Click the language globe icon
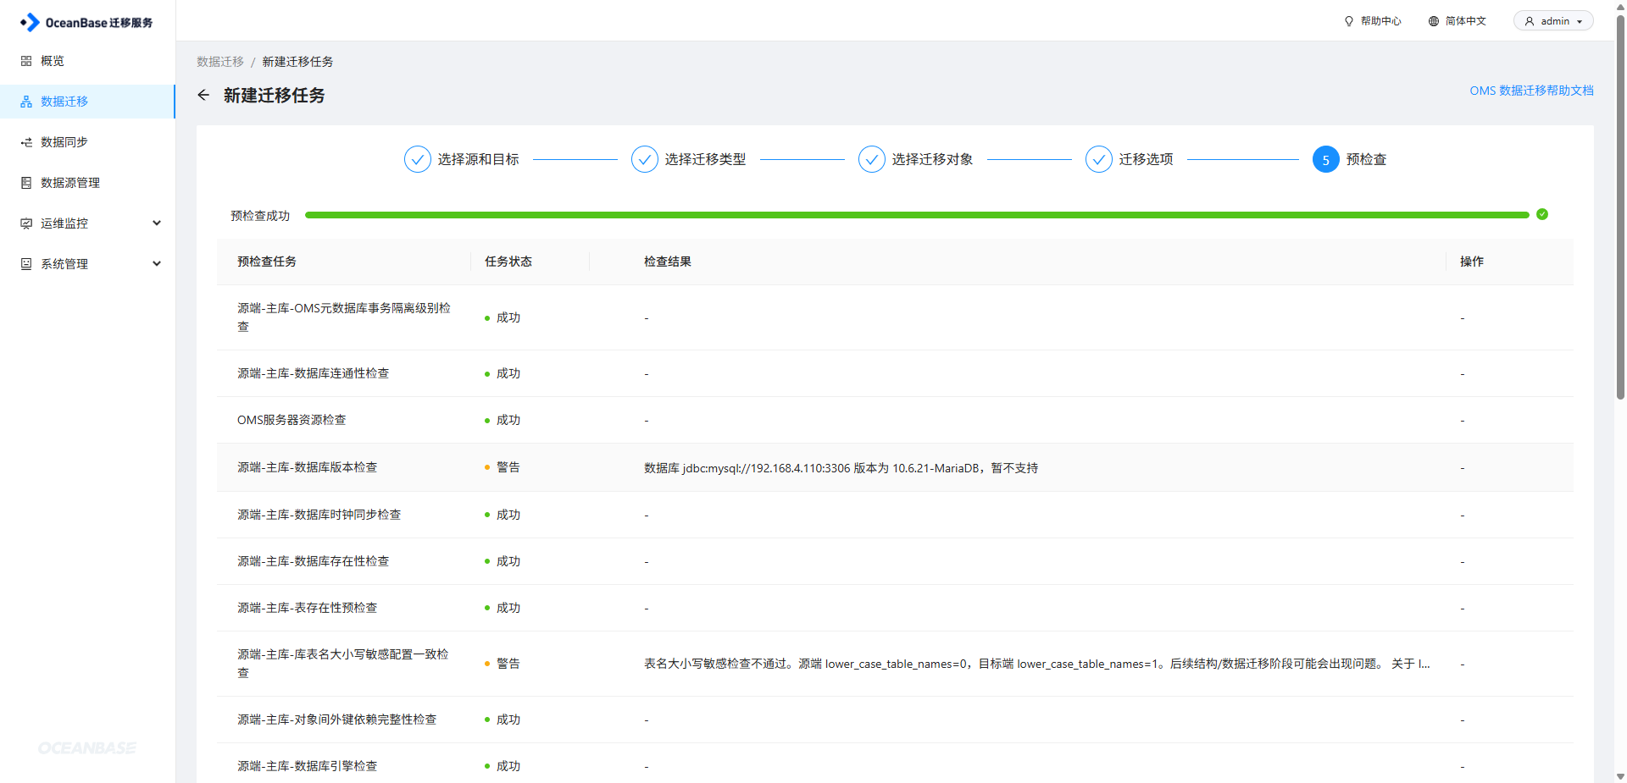The width and height of the screenshot is (1627, 783). coord(1431,20)
